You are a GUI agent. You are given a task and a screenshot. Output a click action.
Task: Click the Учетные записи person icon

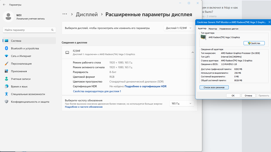[x=7, y=79]
